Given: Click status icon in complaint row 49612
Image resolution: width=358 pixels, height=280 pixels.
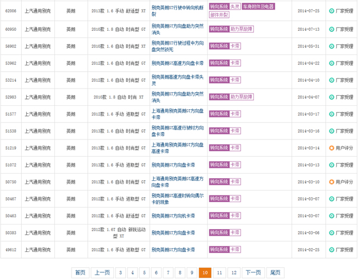Looking at the screenshot, I should pos(332,250).
